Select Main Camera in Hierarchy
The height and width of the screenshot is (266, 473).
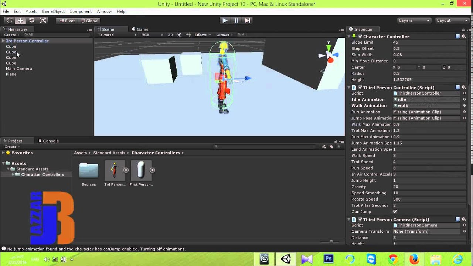point(19,69)
